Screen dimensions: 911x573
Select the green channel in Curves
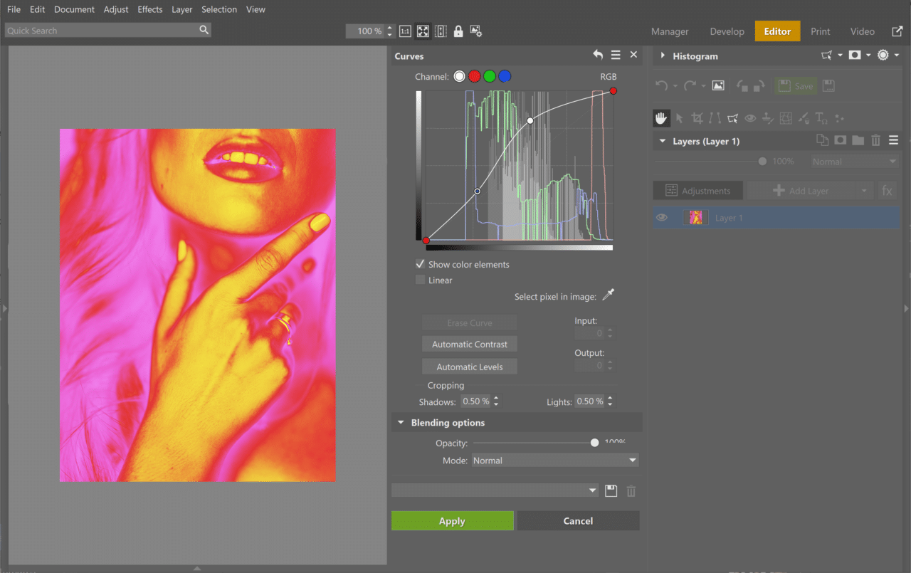(x=490, y=76)
